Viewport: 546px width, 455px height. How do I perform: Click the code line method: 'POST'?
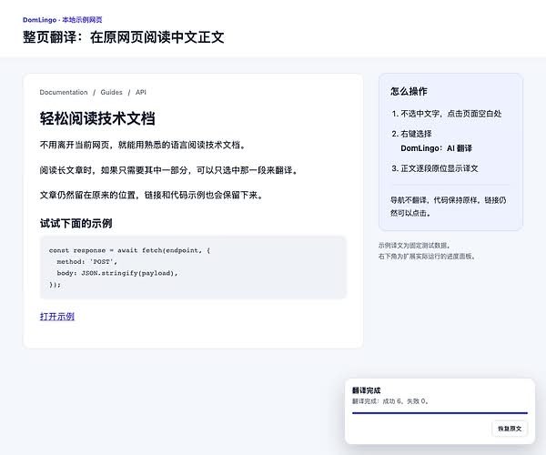[x=87, y=261]
